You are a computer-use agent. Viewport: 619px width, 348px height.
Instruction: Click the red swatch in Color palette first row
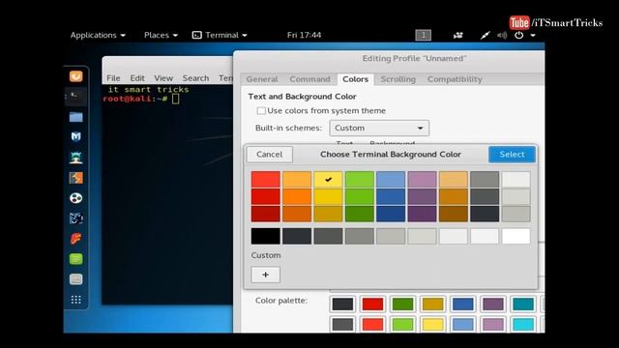pyautogui.click(x=372, y=304)
